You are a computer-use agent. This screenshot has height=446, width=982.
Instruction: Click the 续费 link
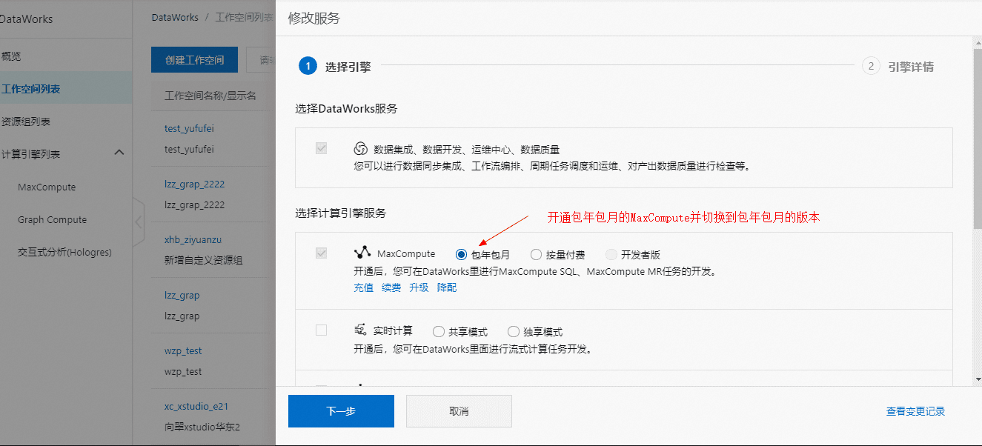click(x=391, y=287)
